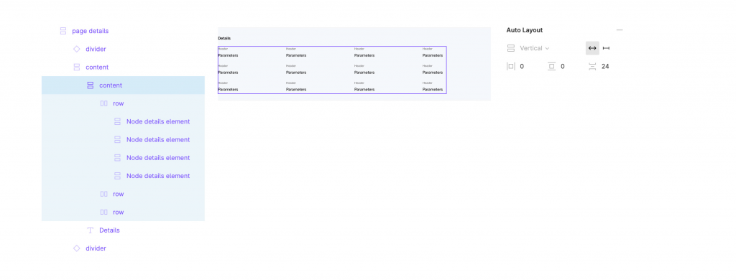736x280 pixels.
Task: Click the spacing between items icon
Action: [592, 67]
